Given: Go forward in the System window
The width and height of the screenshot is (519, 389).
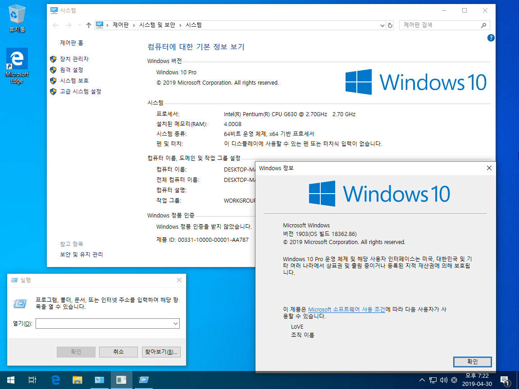Looking at the screenshot, I should pos(68,25).
